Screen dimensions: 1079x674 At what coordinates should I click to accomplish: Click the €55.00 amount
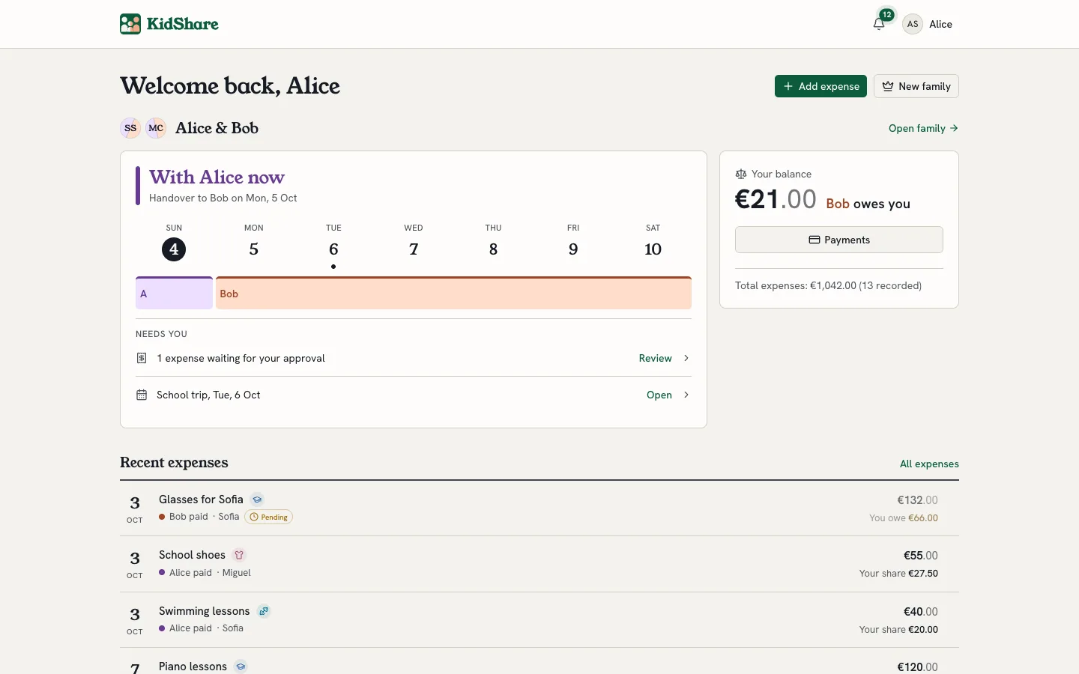click(x=921, y=556)
